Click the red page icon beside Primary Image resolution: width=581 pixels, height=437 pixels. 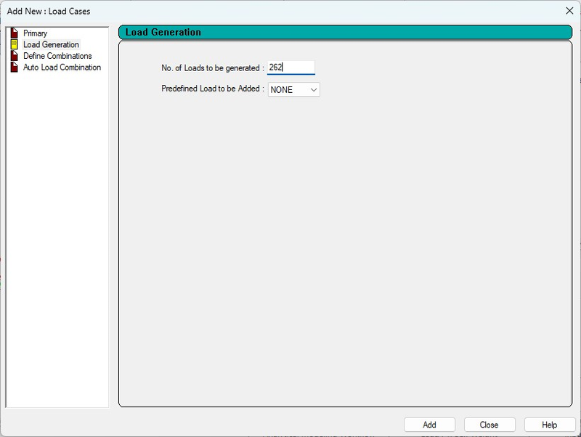coord(14,33)
